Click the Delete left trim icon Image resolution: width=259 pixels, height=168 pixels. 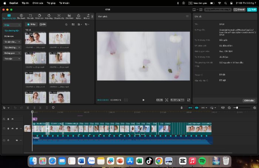tap(34, 108)
